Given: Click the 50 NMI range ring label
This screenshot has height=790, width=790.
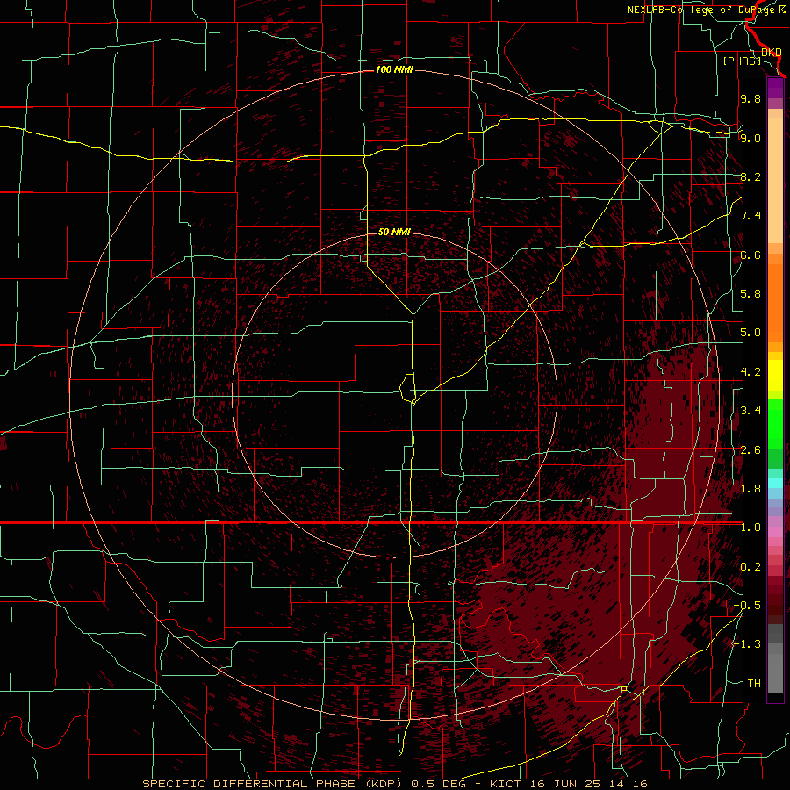Looking at the screenshot, I should [394, 232].
